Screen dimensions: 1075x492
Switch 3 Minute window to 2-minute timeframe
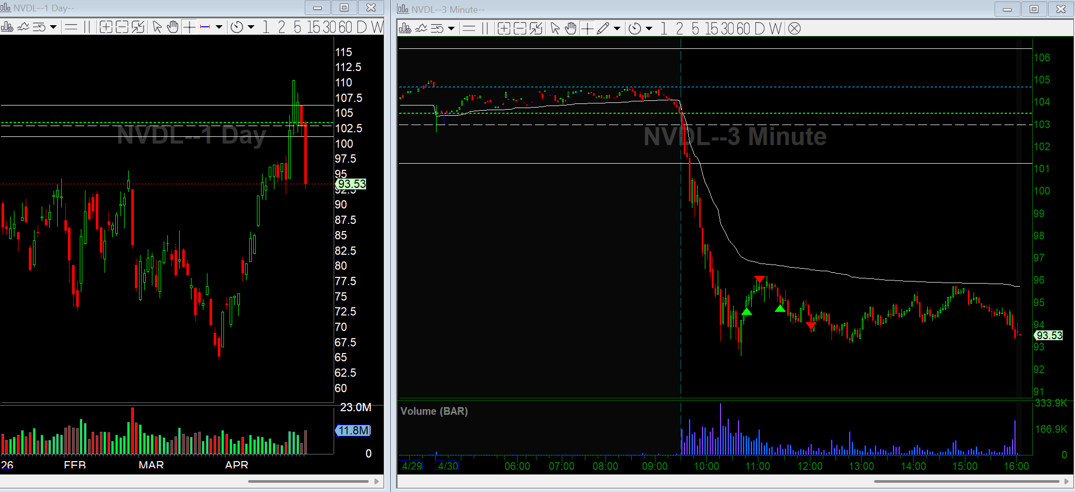680,29
